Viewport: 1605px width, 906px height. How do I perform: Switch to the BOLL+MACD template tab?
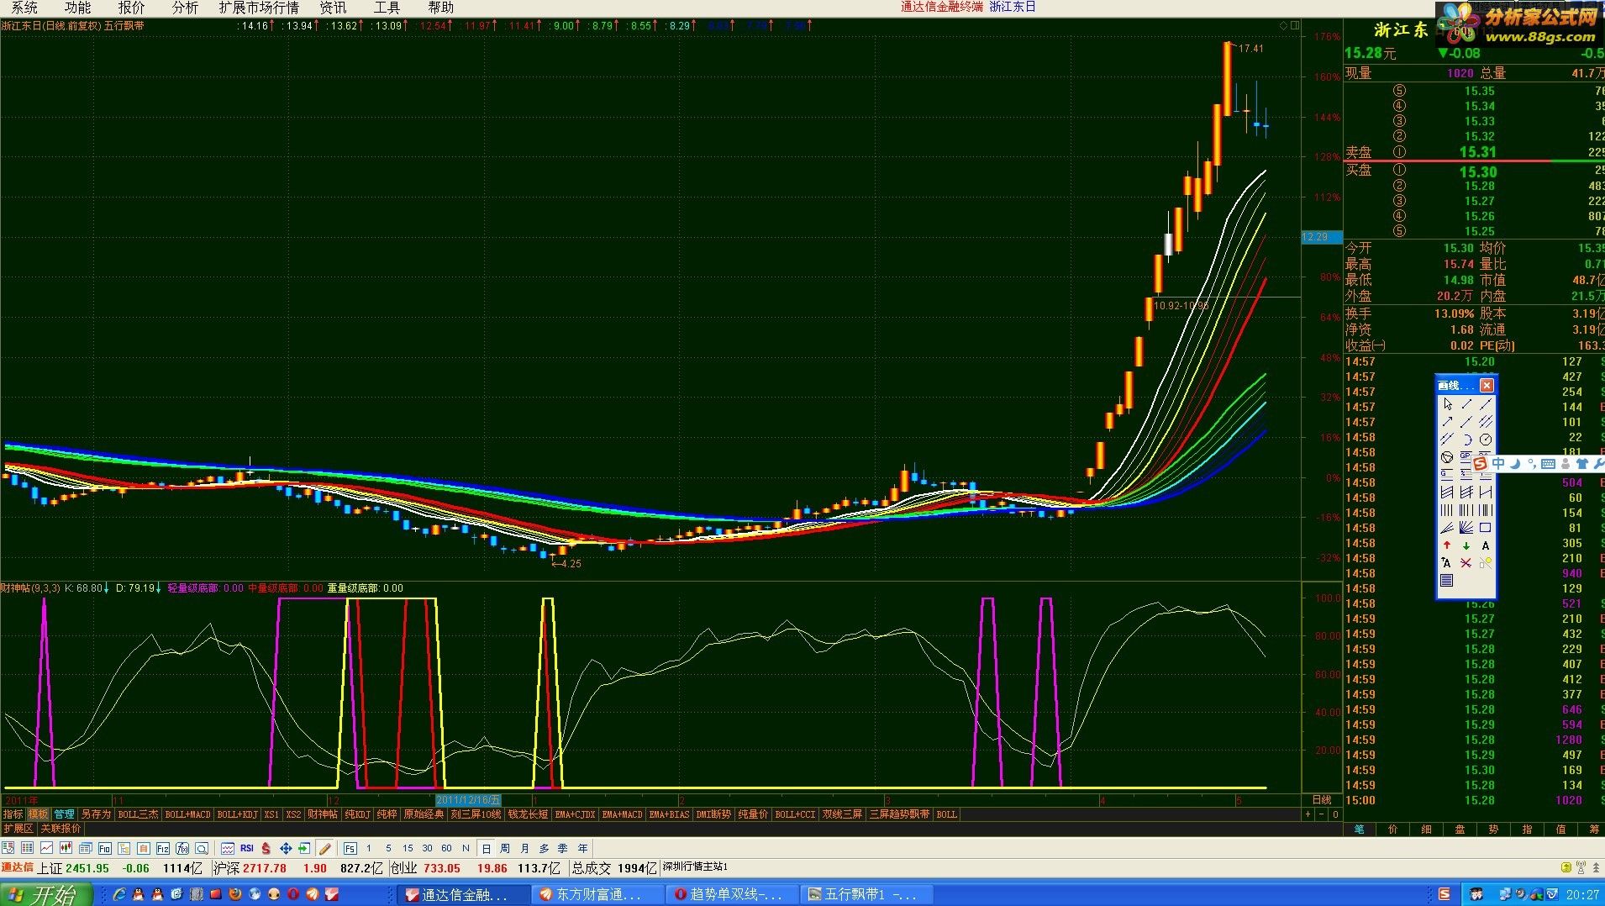[x=188, y=814]
